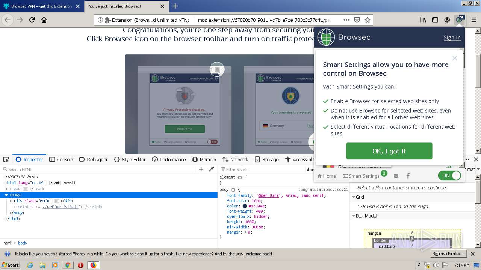The height and width of the screenshot is (270, 481).
Task: Open color swatch for #1c304e
Action: point(245,206)
